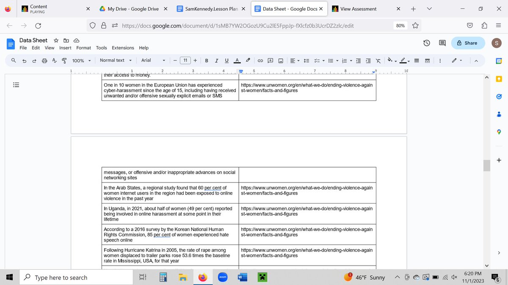508x285 pixels.
Task: Open the File menu
Action: (23, 48)
